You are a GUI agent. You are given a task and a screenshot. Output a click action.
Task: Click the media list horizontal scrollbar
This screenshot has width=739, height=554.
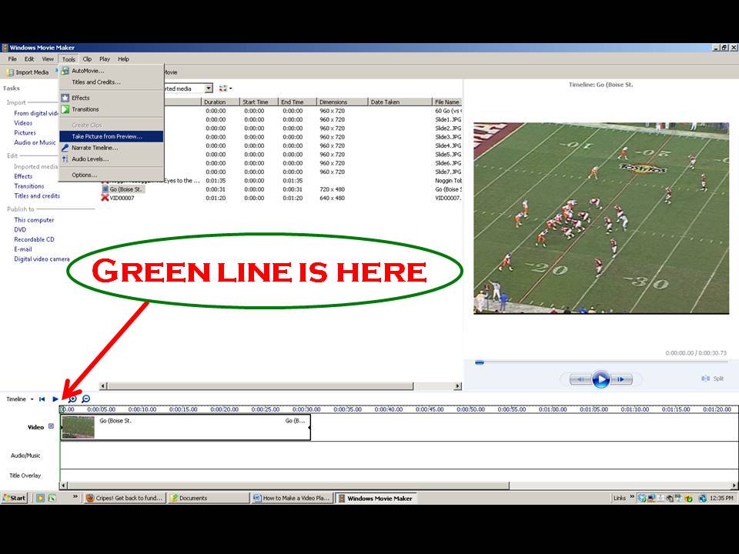pyautogui.click(x=261, y=385)
